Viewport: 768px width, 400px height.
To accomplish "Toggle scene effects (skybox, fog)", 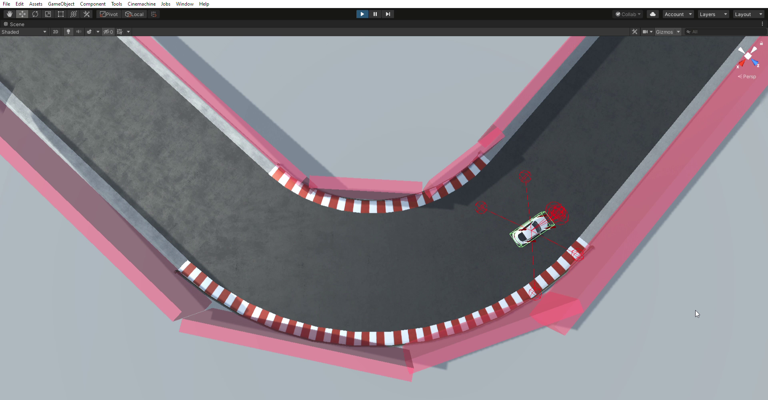I will (89, 32).
